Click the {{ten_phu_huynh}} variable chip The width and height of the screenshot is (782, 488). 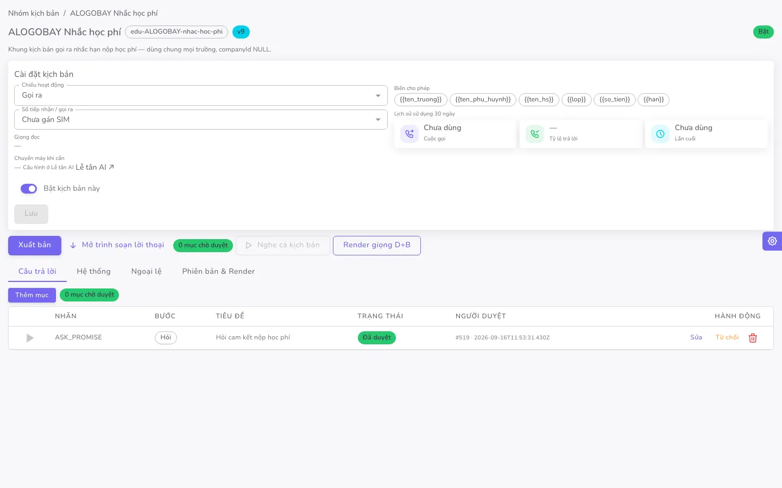coord(483,100)
